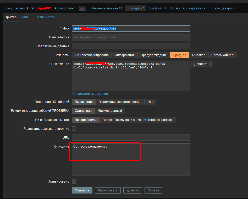The image size is (248, 199).
Task: Switch to the Теги tab
Action: tap(26, 17)
